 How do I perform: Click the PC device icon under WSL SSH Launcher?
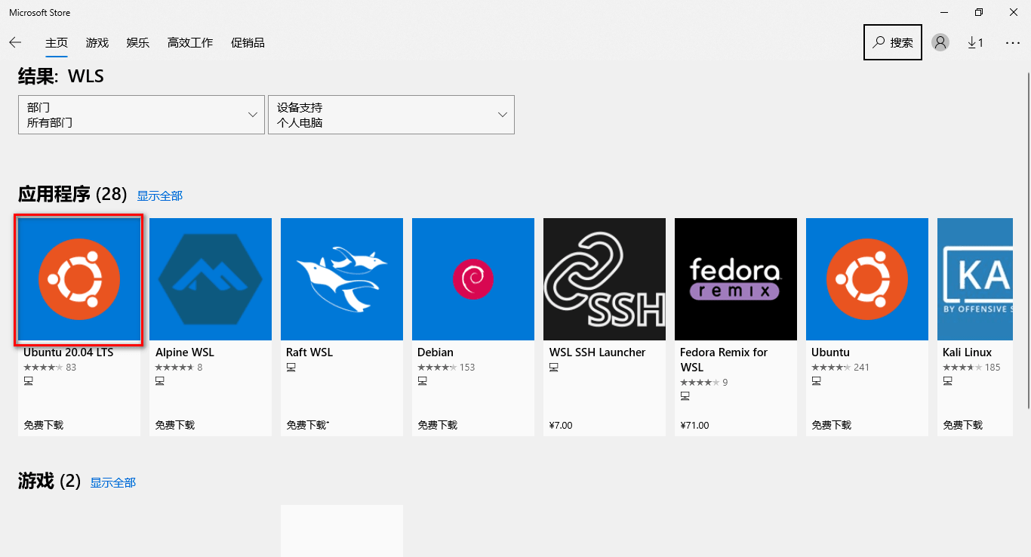(553, 367)
